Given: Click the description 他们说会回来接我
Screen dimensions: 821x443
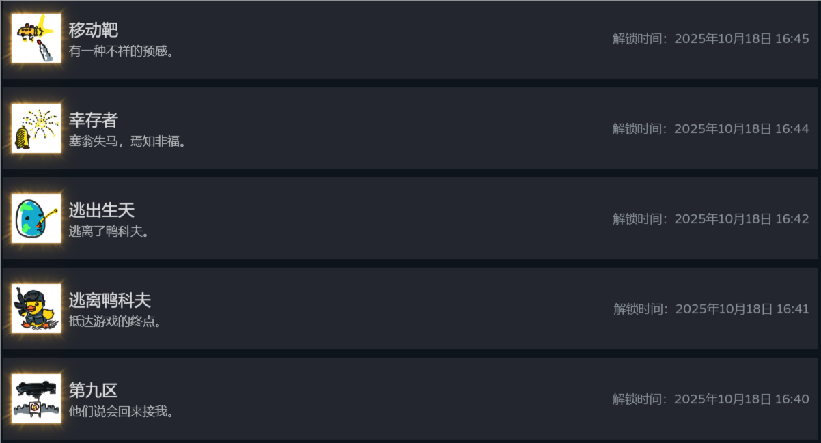Looking at the screenshot, I should click(x=122, y=412).
